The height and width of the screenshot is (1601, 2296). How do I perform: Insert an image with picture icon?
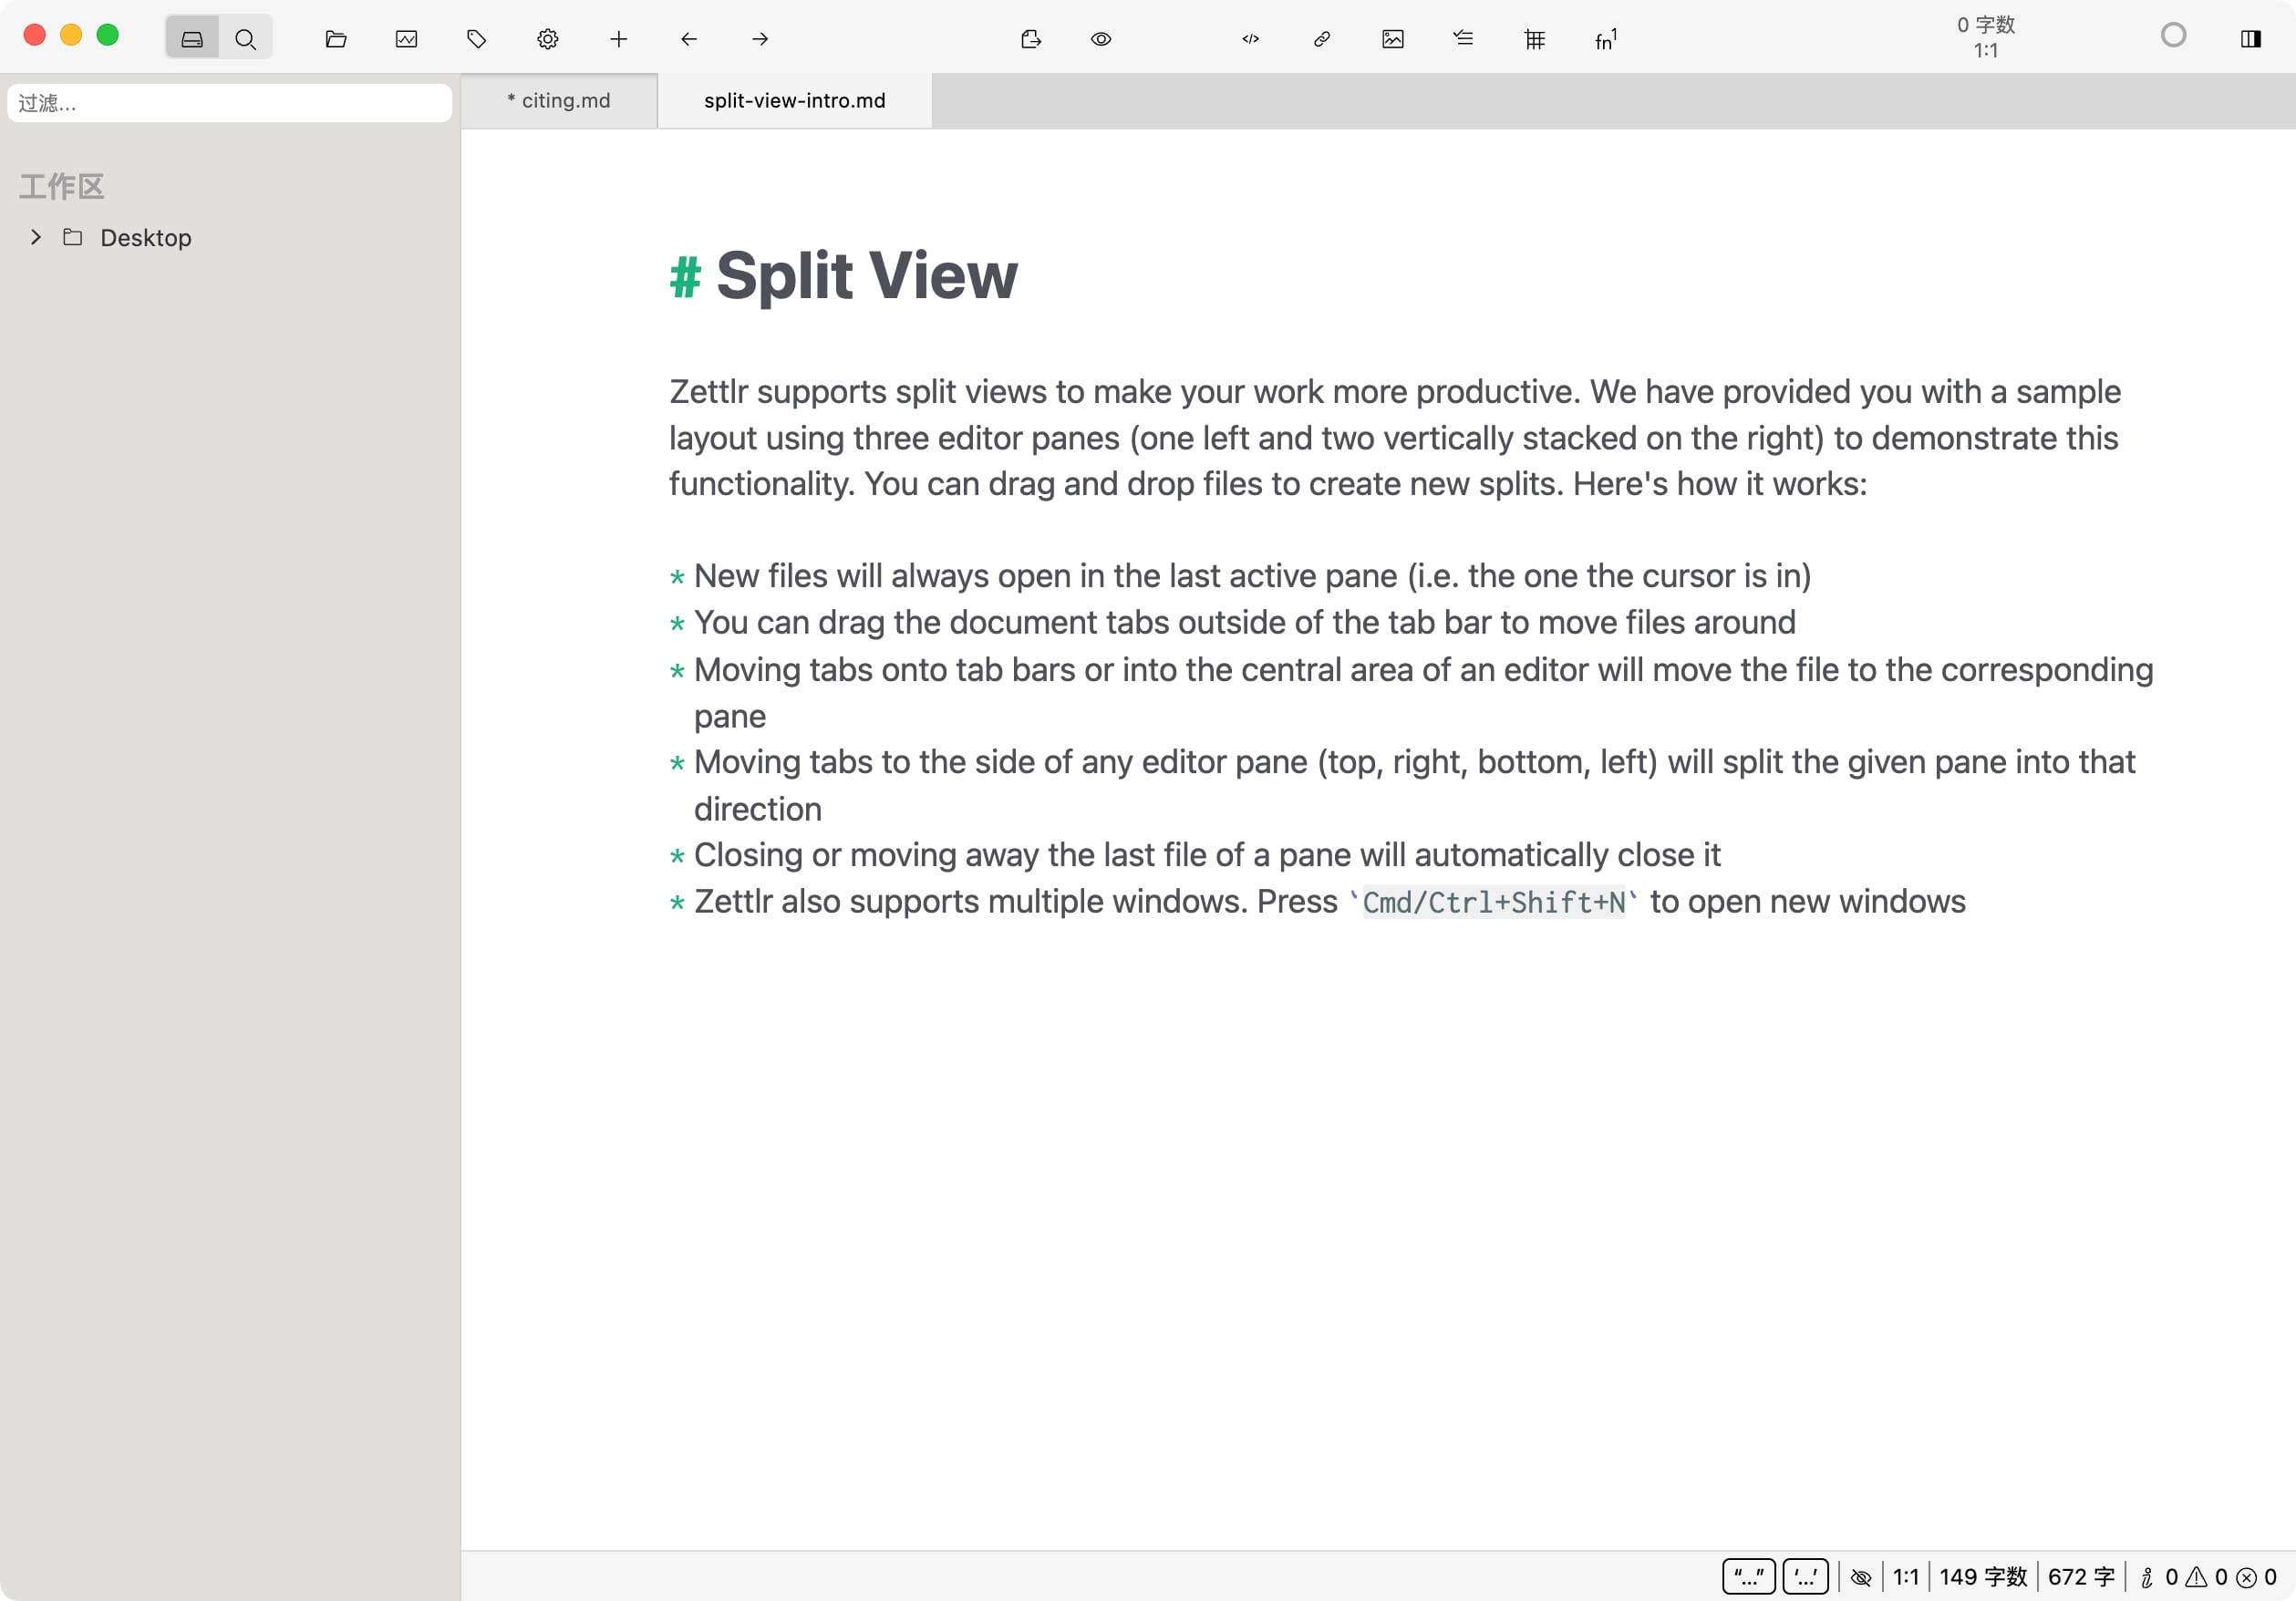1393,39
